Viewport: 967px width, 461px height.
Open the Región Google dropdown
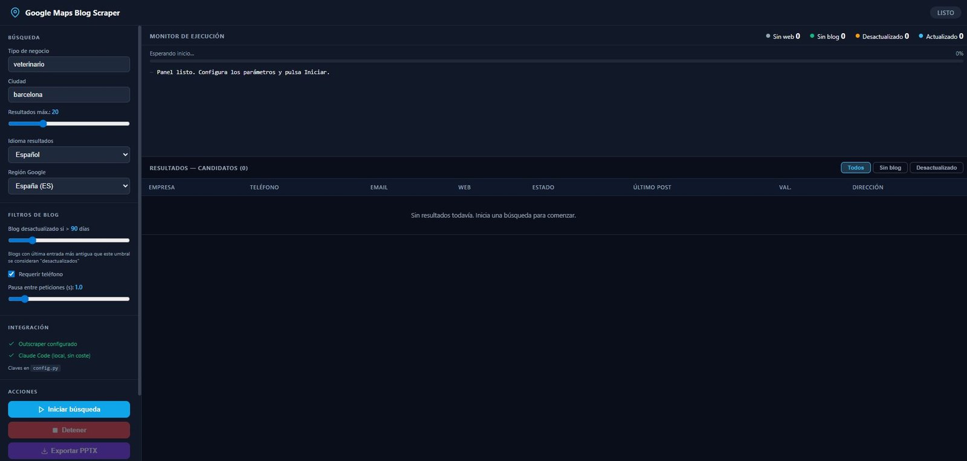click(x=69, y=186)
